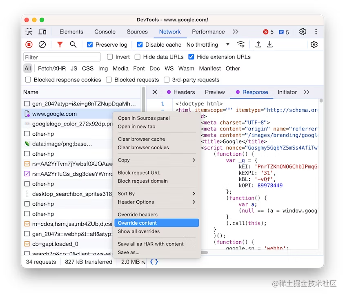This screenshot has width=345, height=296.
Task: Uncheck Hide extension URLs
Action: tap(191, 57)
